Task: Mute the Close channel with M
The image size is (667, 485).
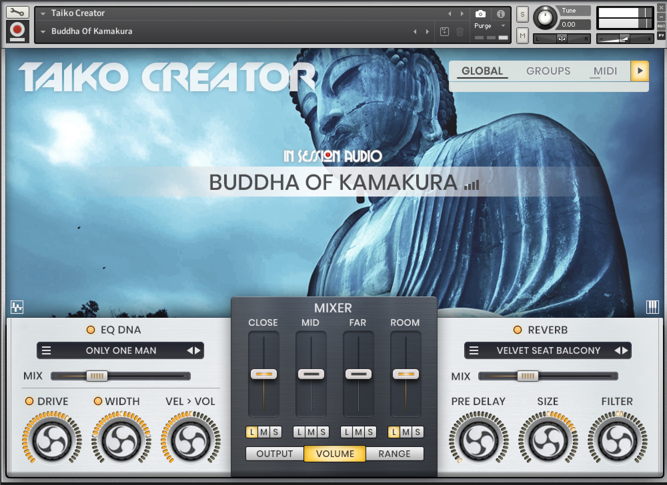Action: tap(264, 432)
